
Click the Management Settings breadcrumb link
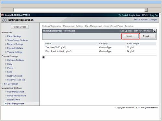coord(73,26)
